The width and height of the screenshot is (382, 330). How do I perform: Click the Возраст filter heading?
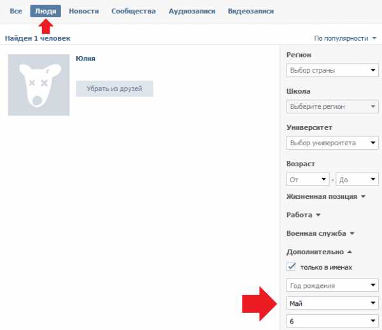pyautogui.click(x=301, y=164)
